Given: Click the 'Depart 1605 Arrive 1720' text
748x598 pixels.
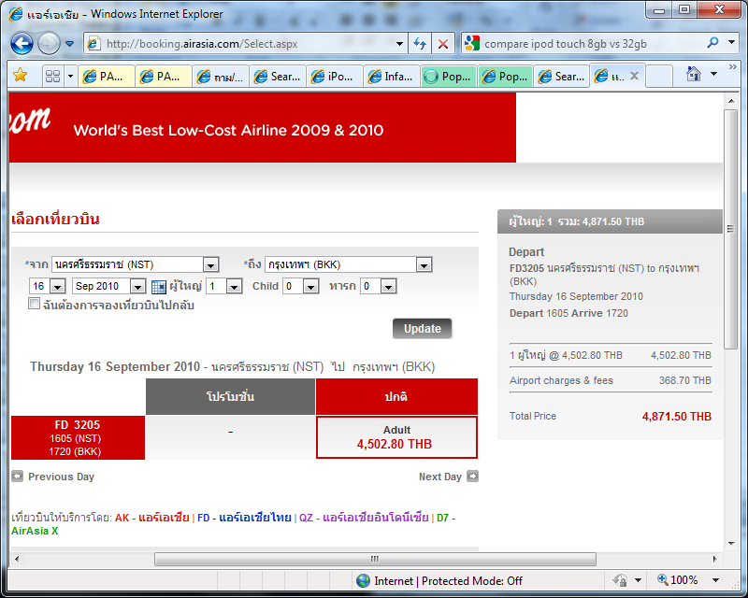Looking at the screenshot, I should pos(568,313).
